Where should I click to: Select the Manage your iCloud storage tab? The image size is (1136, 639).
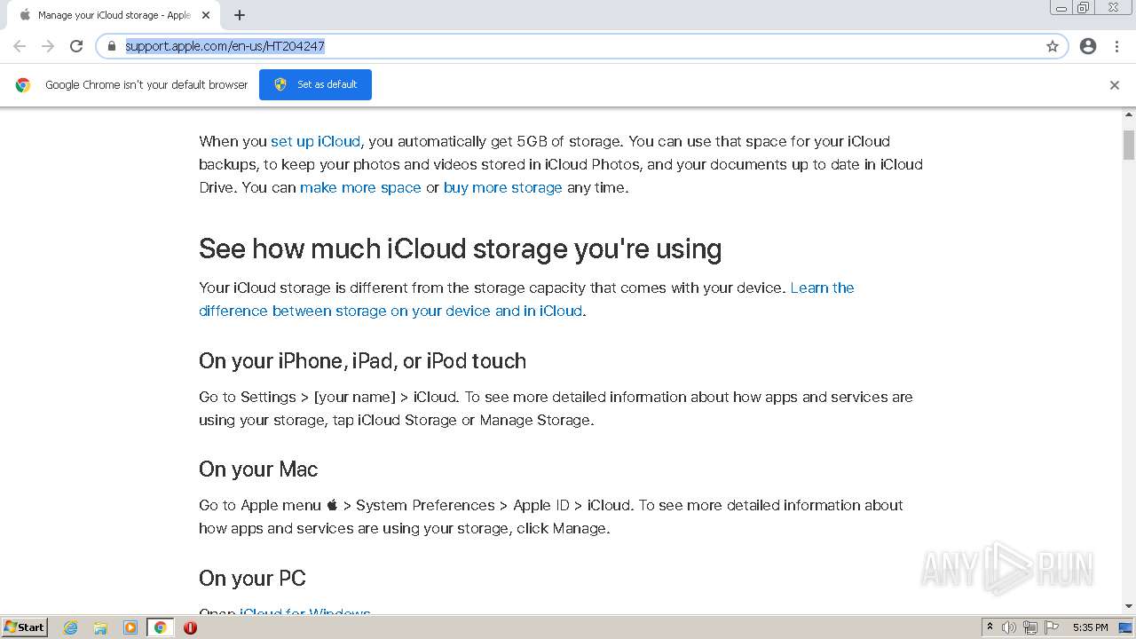point(114,15)
